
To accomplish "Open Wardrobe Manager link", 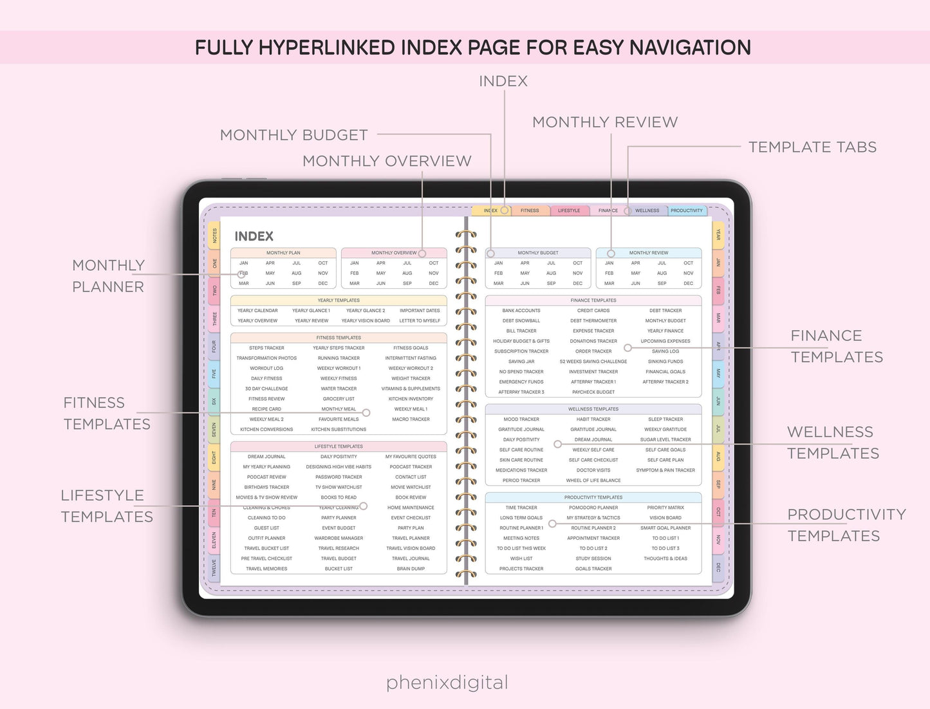I will [x=339, y=539].
